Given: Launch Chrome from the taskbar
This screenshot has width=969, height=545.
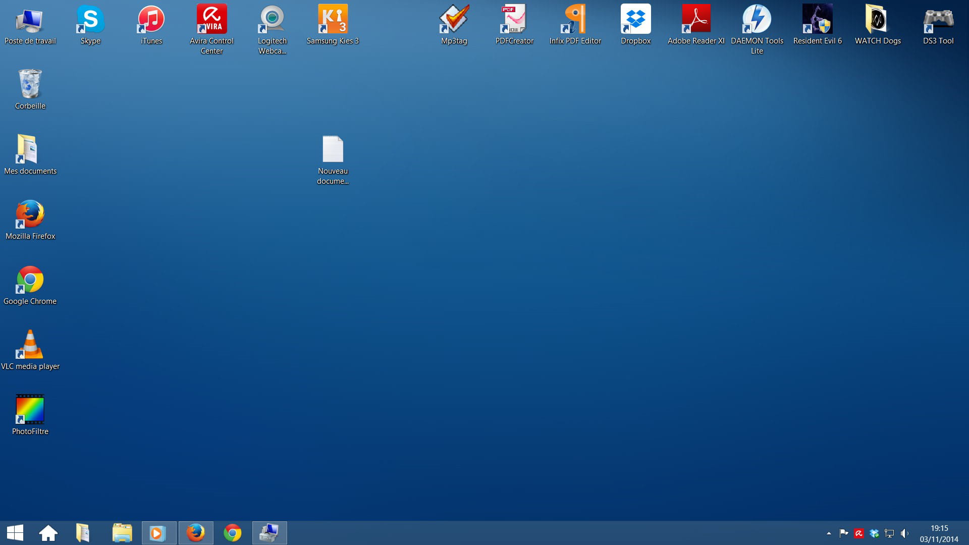Looking at the screenshot, I should [233, 533].
